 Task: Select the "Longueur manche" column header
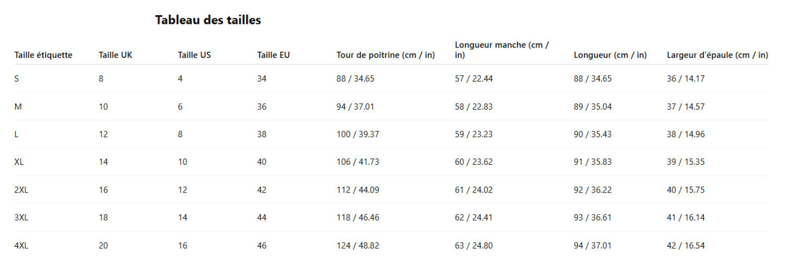(502, 50)
